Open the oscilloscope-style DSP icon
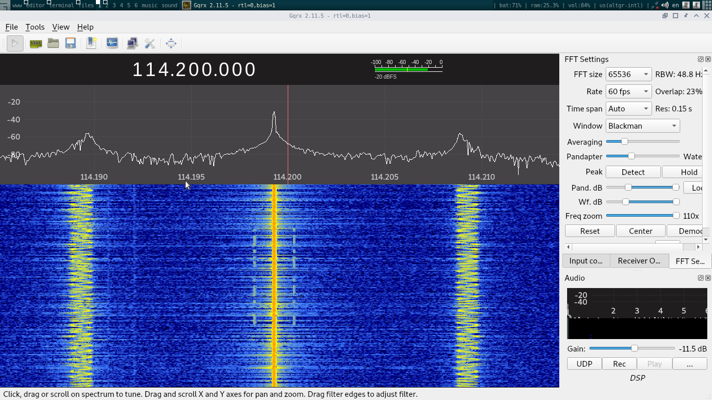712x400 pixels. (x=112, y=43)
